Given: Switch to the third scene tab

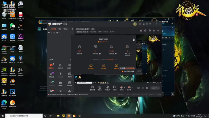Looking at the screenshot, I should pos(66,29).
